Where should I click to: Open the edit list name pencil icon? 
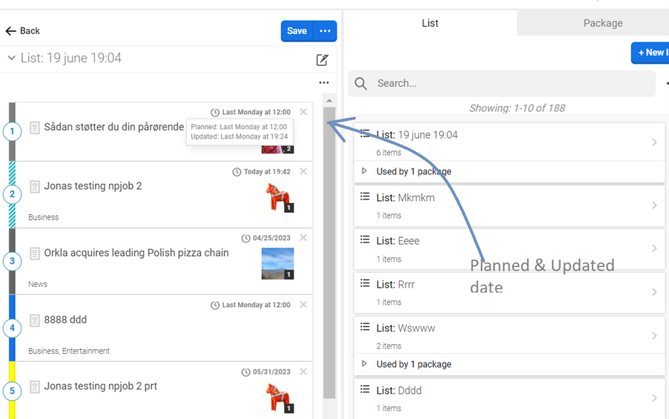click(322, 60)
